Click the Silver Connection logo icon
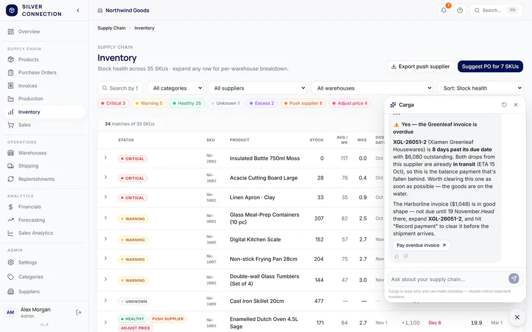 (x=12, y=10)
